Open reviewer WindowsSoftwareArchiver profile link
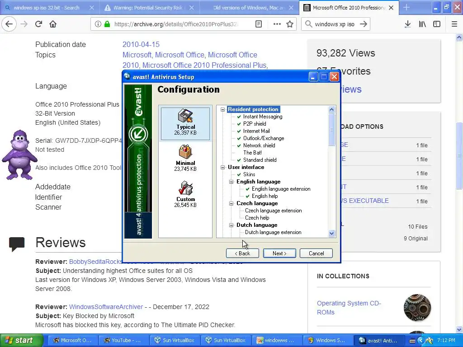Viewport: 463px width, 347px height. 106,307
